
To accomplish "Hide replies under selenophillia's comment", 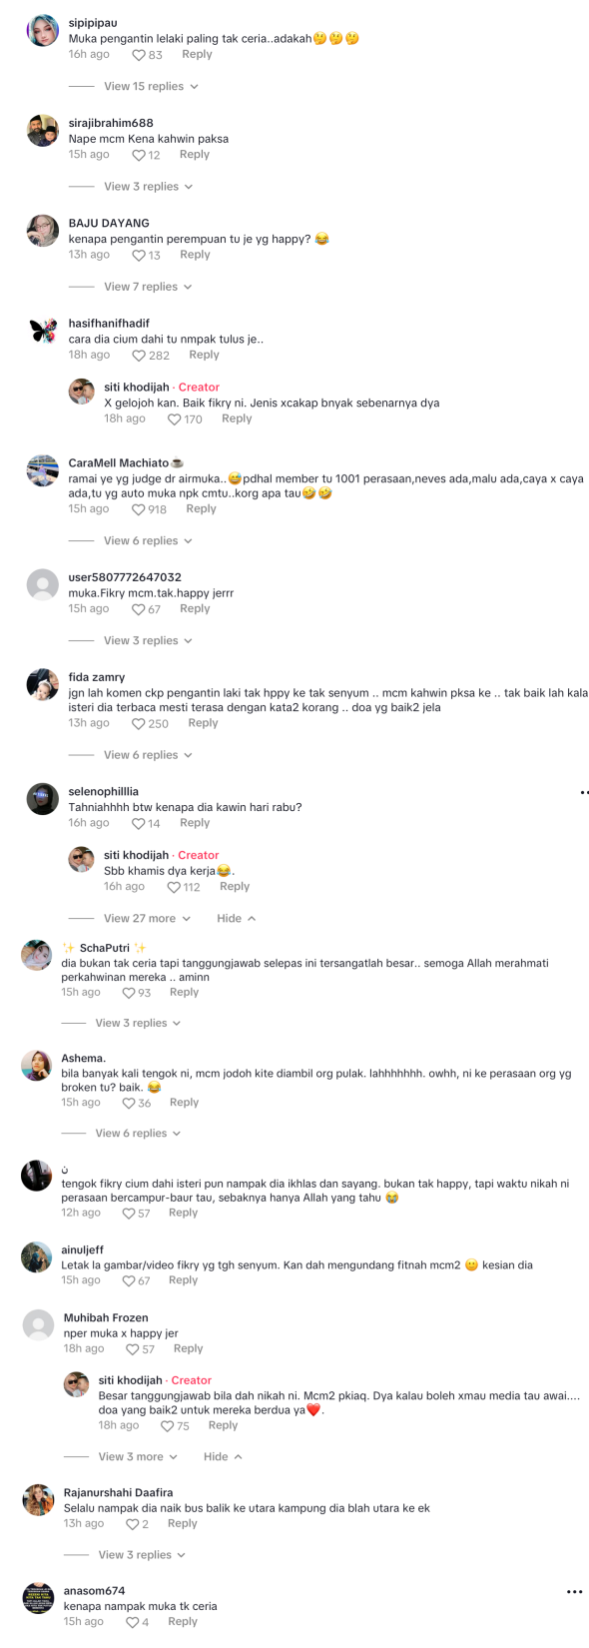I will tap(237, 919).
